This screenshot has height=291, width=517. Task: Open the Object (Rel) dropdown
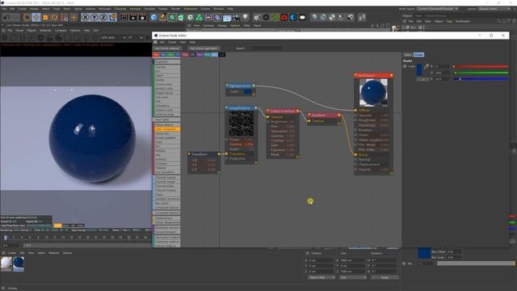(x=322, y=277)
